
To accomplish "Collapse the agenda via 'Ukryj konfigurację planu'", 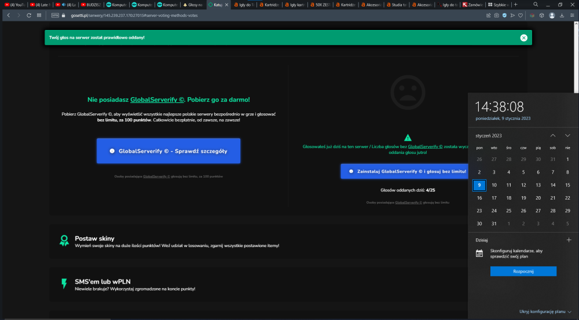I will [545, 311].
